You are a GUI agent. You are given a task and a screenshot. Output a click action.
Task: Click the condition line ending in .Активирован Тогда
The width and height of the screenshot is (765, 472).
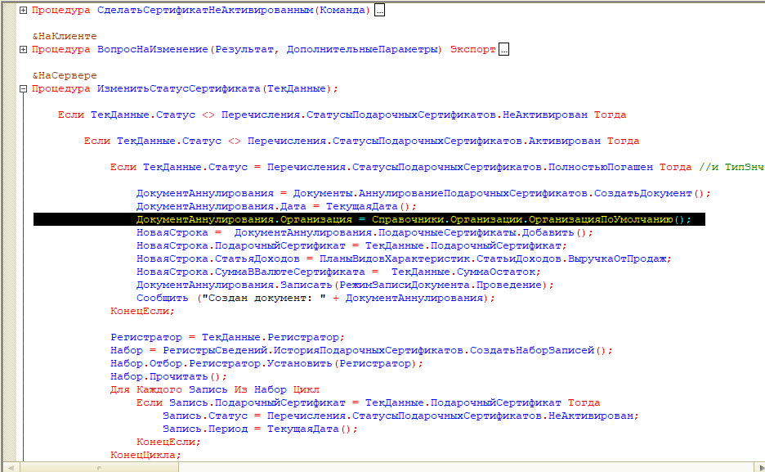click(x=361, y=141)
